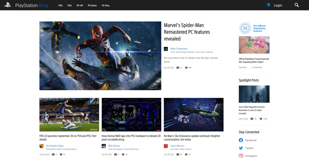309x160 pixels.
Task: Like the Animal Well article via heart icon
Action: point(123,155)
